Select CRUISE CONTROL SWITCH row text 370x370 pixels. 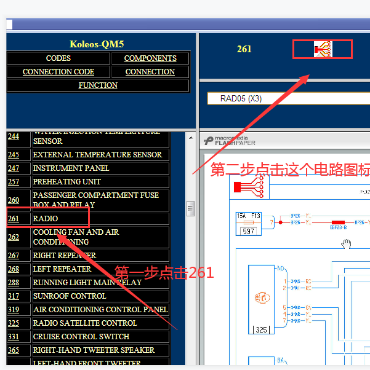click(81, 336)
